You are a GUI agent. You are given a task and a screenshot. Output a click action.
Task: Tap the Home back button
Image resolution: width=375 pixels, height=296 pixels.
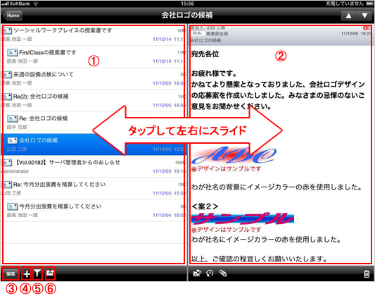tap(13, 16)
